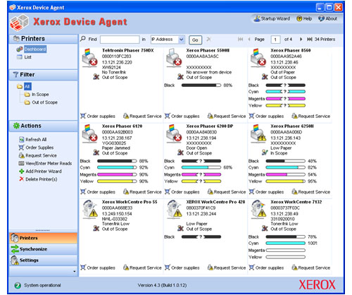This screenshot has width=352, height=295.
Task: Switch to the List view
Action: point(27,57)
